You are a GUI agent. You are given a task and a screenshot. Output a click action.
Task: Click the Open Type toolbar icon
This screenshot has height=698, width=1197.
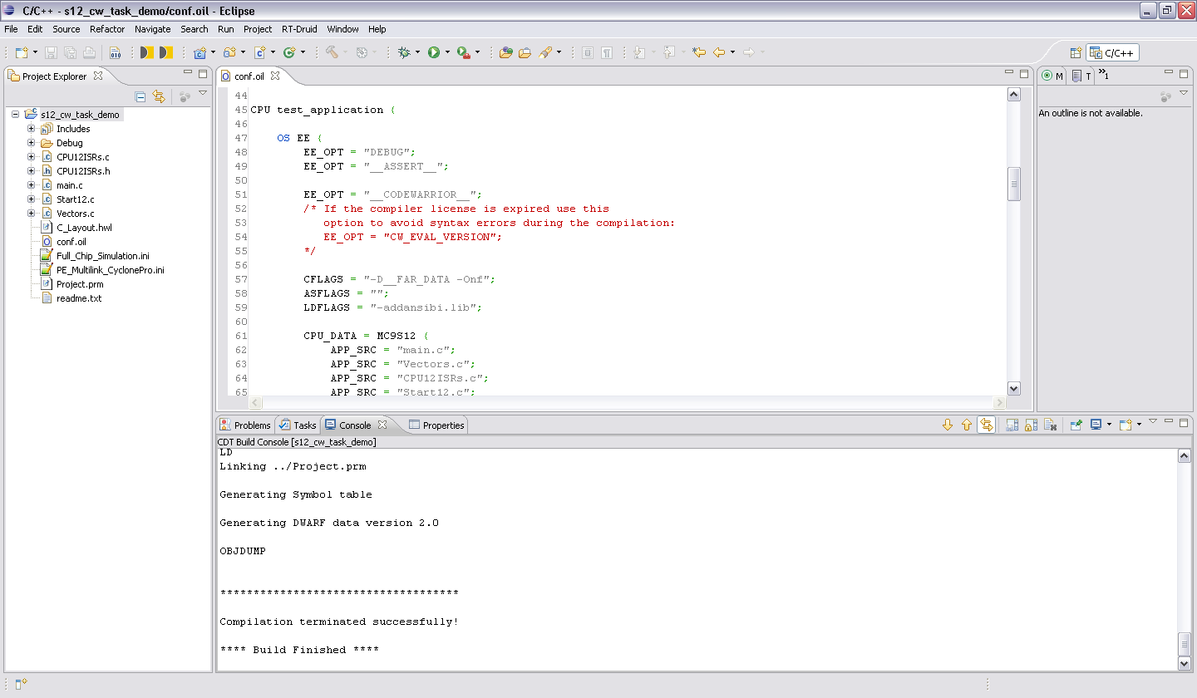[x=505, y=52]
